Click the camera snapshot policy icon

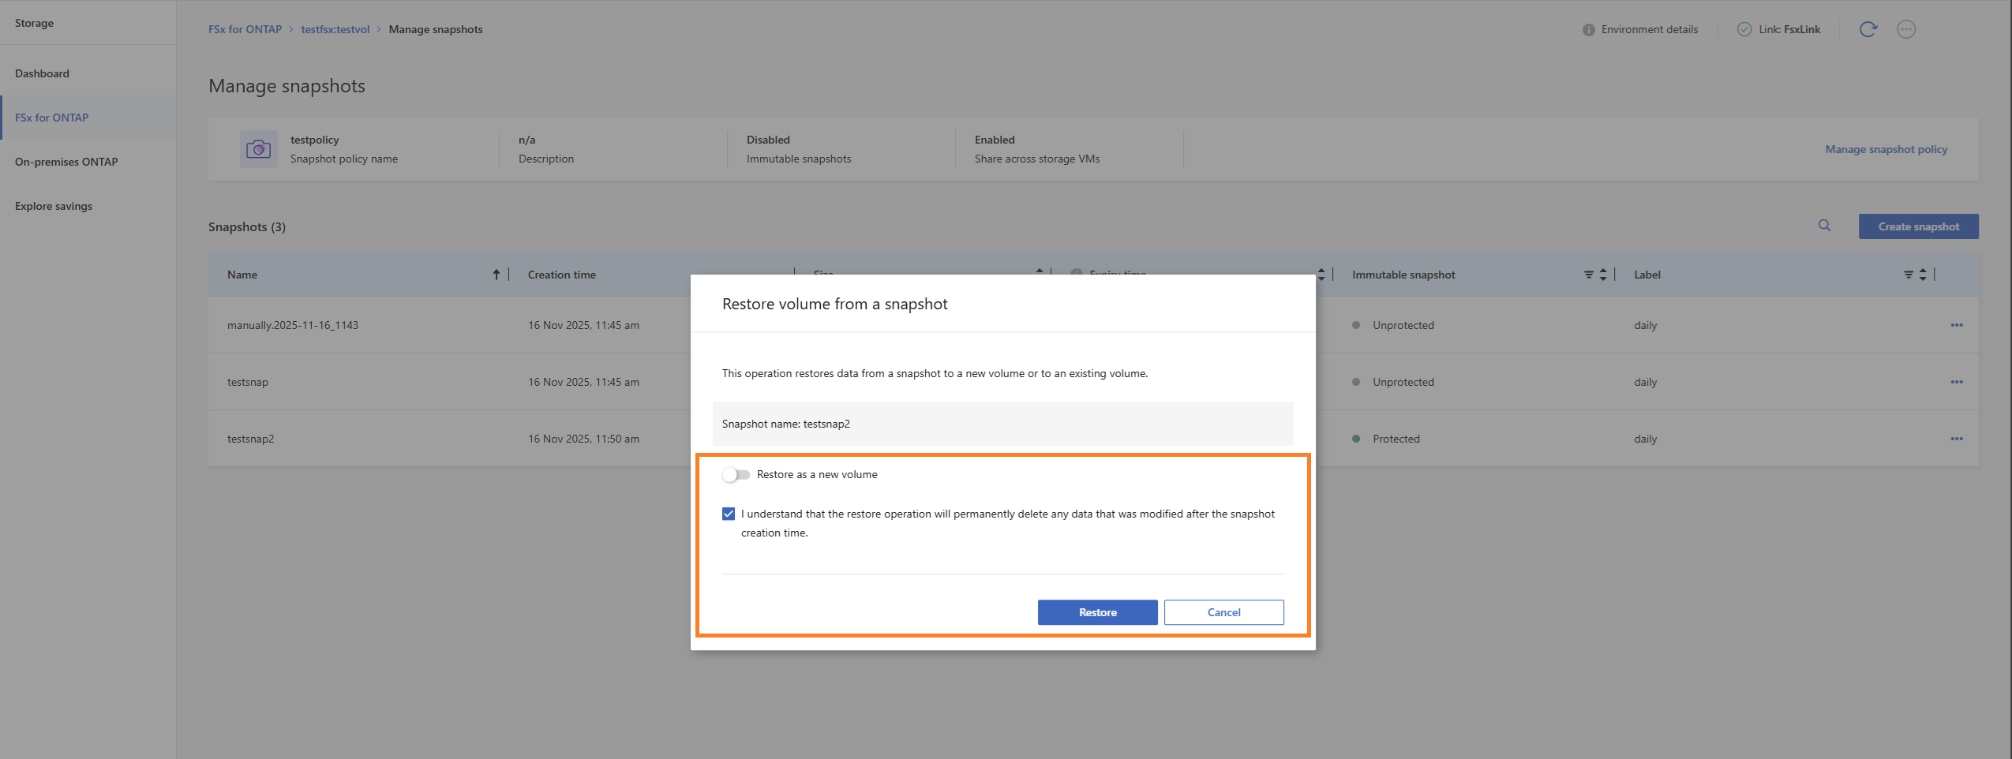pyautogui.click(x=259, y=149)
